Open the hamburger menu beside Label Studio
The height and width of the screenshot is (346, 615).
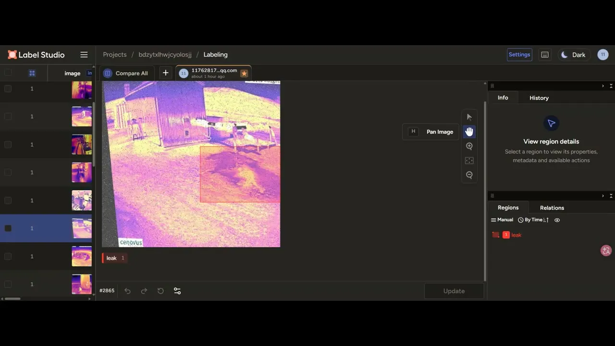[84, 55]
